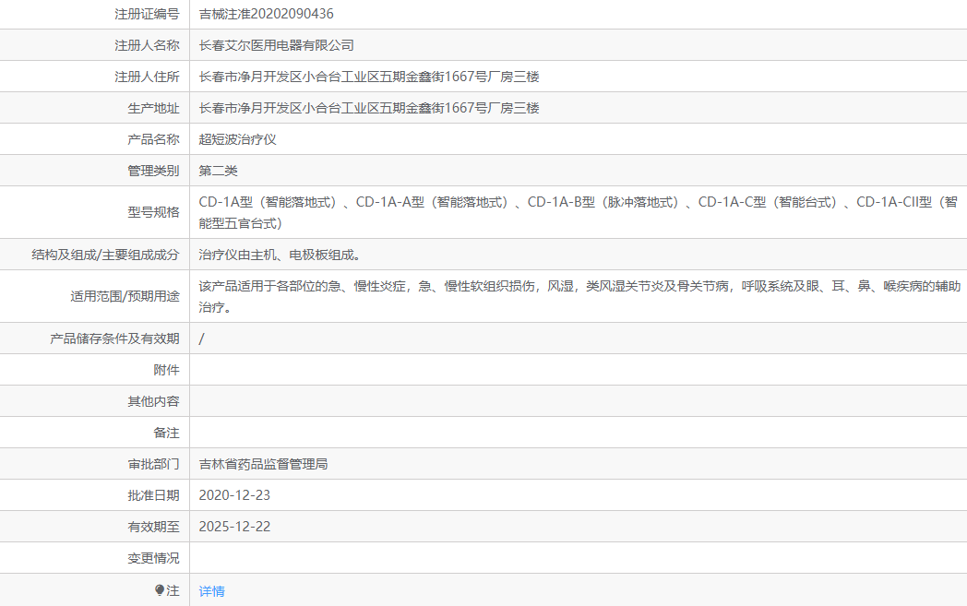Screen dimensions: 967x606
Task: Select the text 治疗仪由主机、电极板组成。
Action: click(x=280, y=255)
